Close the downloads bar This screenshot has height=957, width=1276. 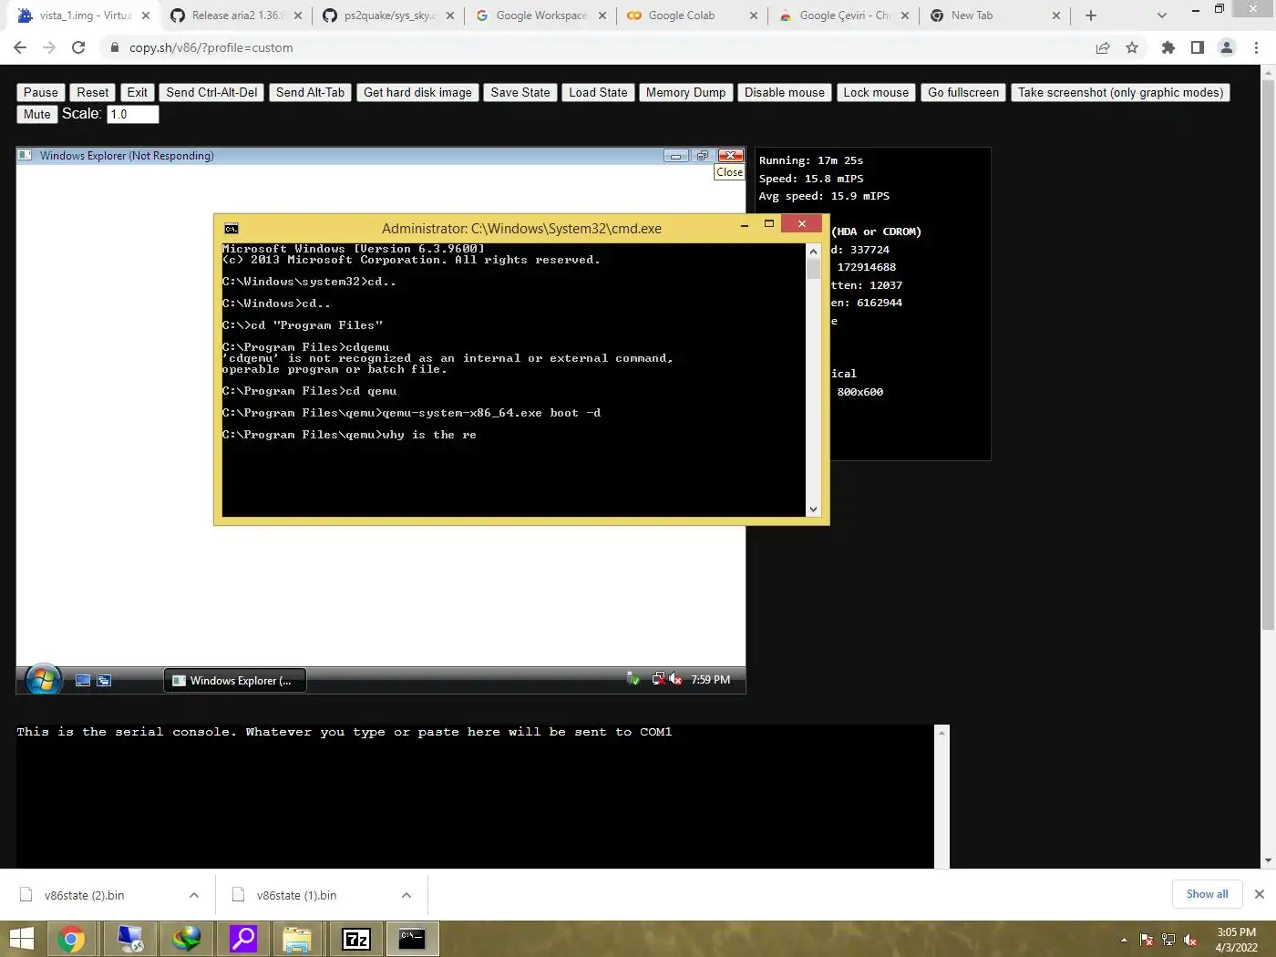pos(1260,894)
